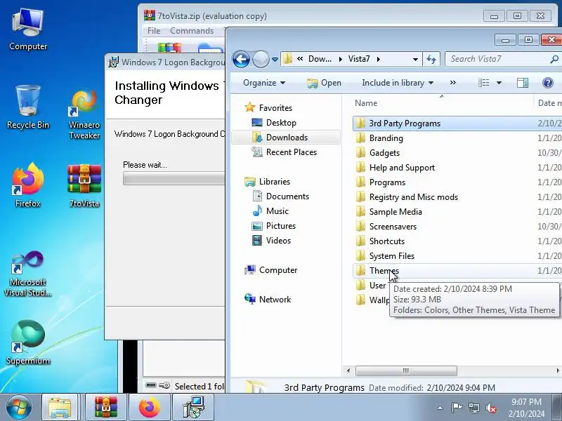Viewport: 562px width, 421px height.
Task: Select Recent Places in the navigation pane
Action: [x=292, y=152]
